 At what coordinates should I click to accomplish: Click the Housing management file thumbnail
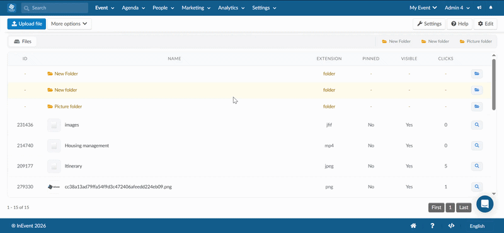click(54, 145)
